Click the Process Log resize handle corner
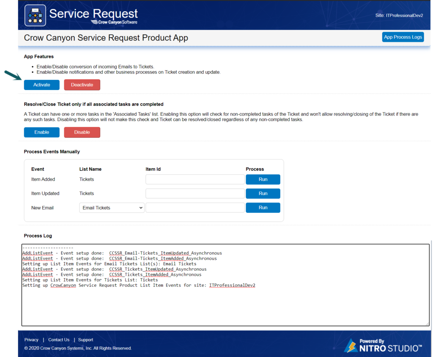This screenshot has width=433, height=357. [x=427, y=324]
